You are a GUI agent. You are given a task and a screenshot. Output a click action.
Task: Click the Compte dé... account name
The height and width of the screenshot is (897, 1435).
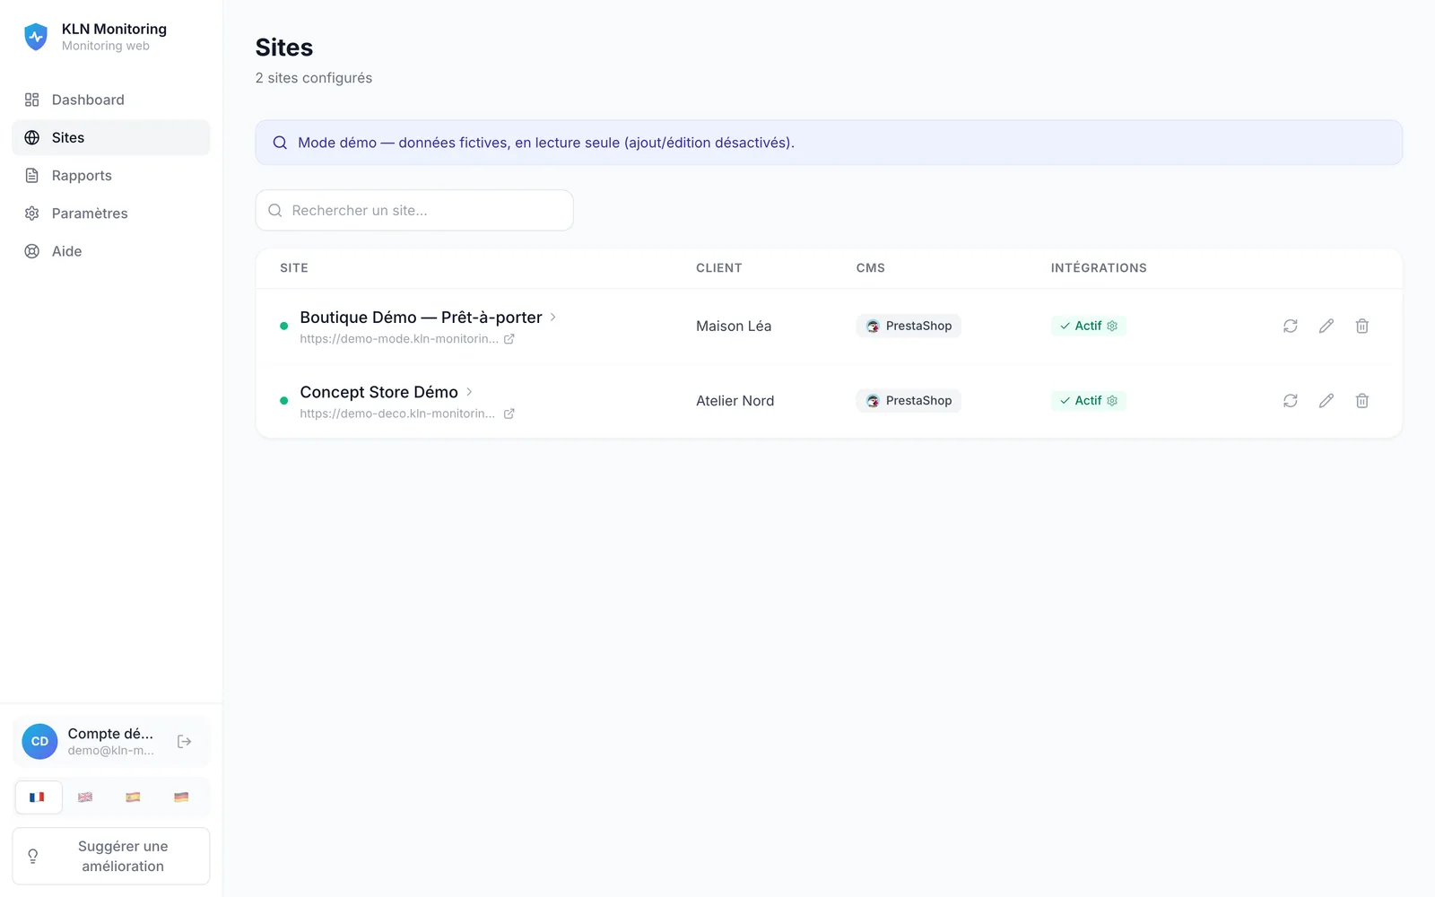click(110, 734)
